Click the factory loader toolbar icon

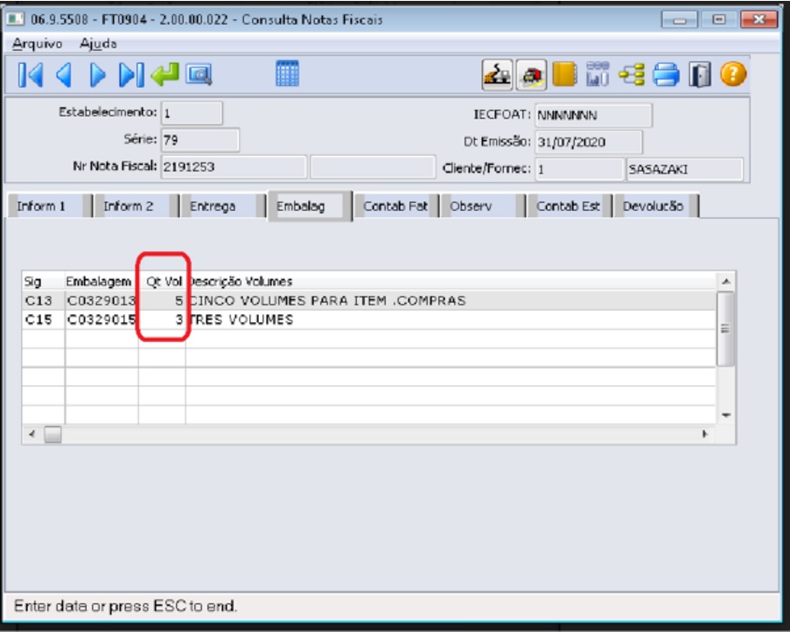497,75
